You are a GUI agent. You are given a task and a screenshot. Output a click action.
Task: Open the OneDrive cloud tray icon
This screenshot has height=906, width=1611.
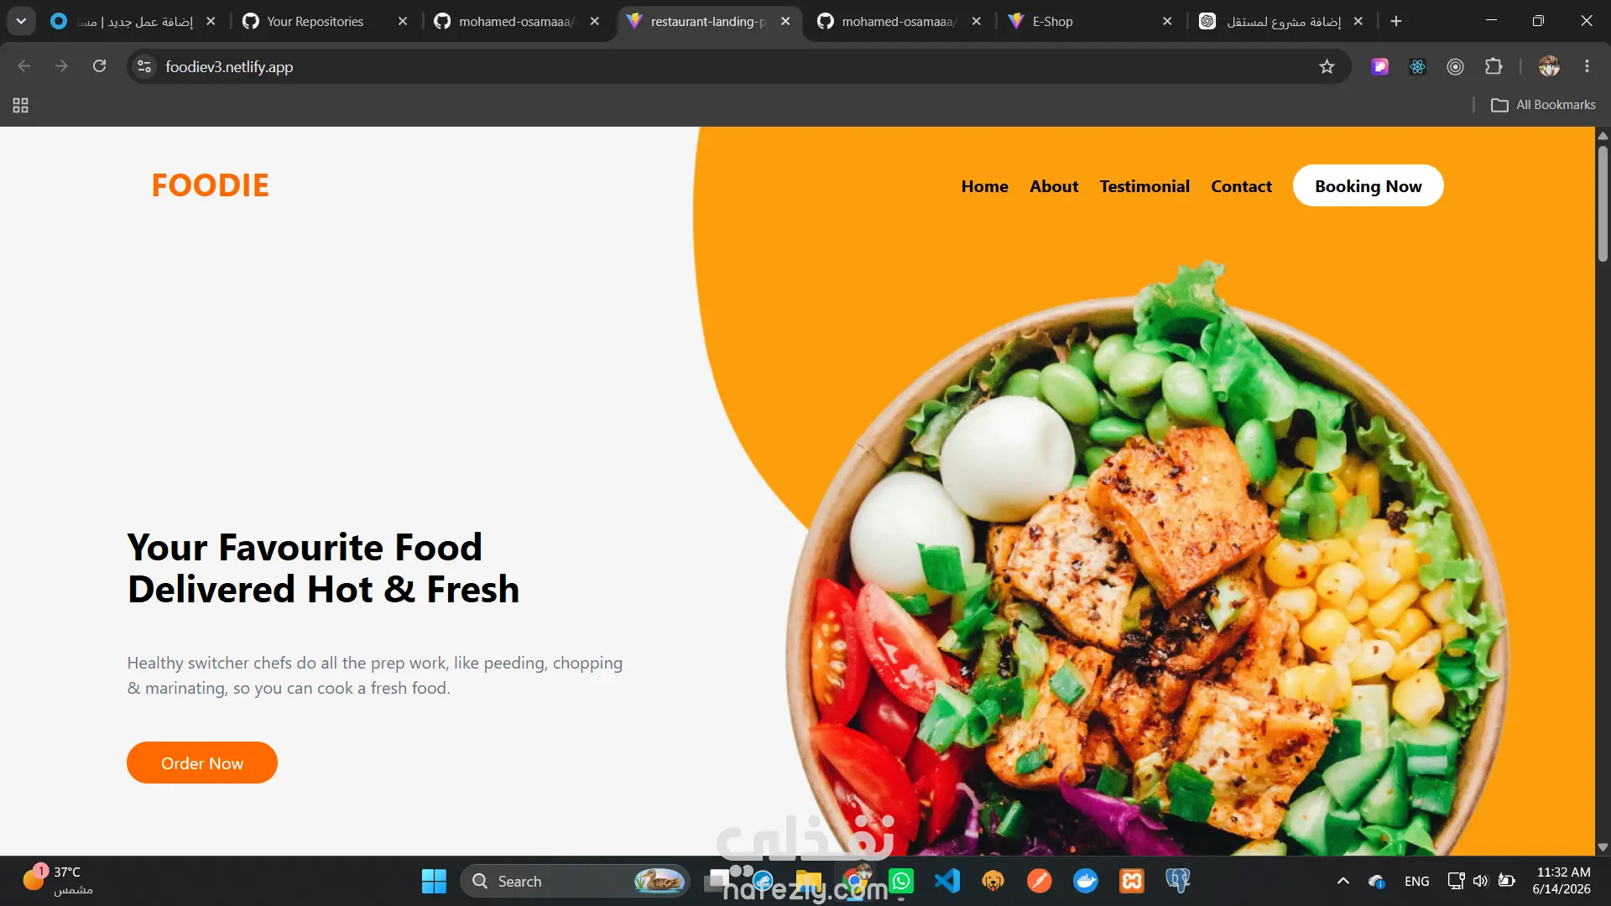click(x=1376, y=881)
